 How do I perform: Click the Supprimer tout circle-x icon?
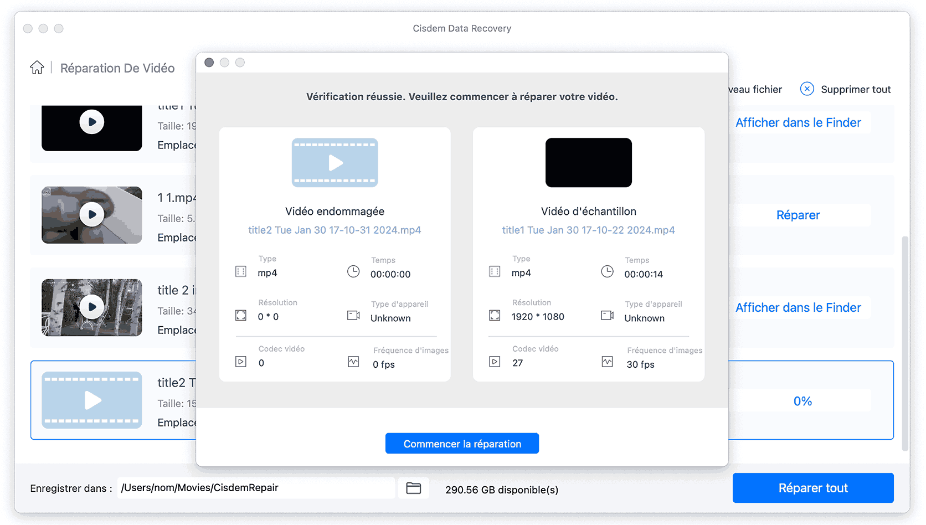point(807,89)
